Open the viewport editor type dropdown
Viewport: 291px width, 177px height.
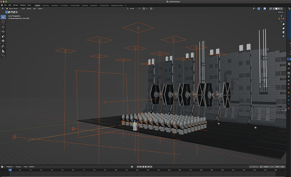(3, 8)
